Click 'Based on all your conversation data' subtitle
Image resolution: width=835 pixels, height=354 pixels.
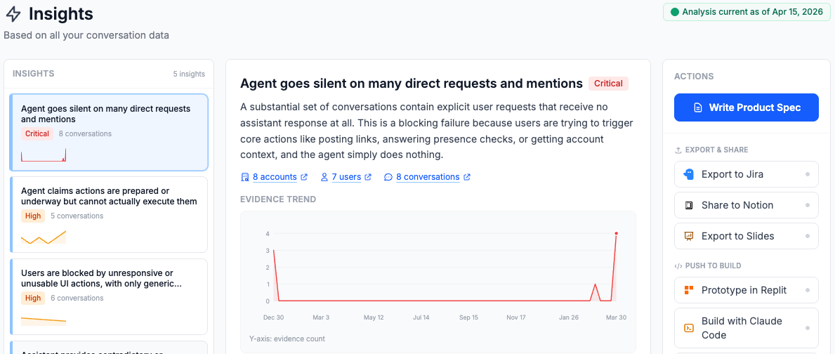(x=86, y=36)
